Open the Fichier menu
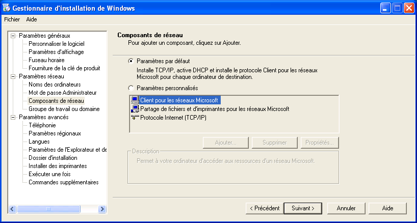Image resolution: width=417 pixels, height=223 pixels. click(12, 19)
